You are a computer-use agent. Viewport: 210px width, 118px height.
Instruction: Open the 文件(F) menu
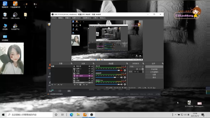click(54, 18)
